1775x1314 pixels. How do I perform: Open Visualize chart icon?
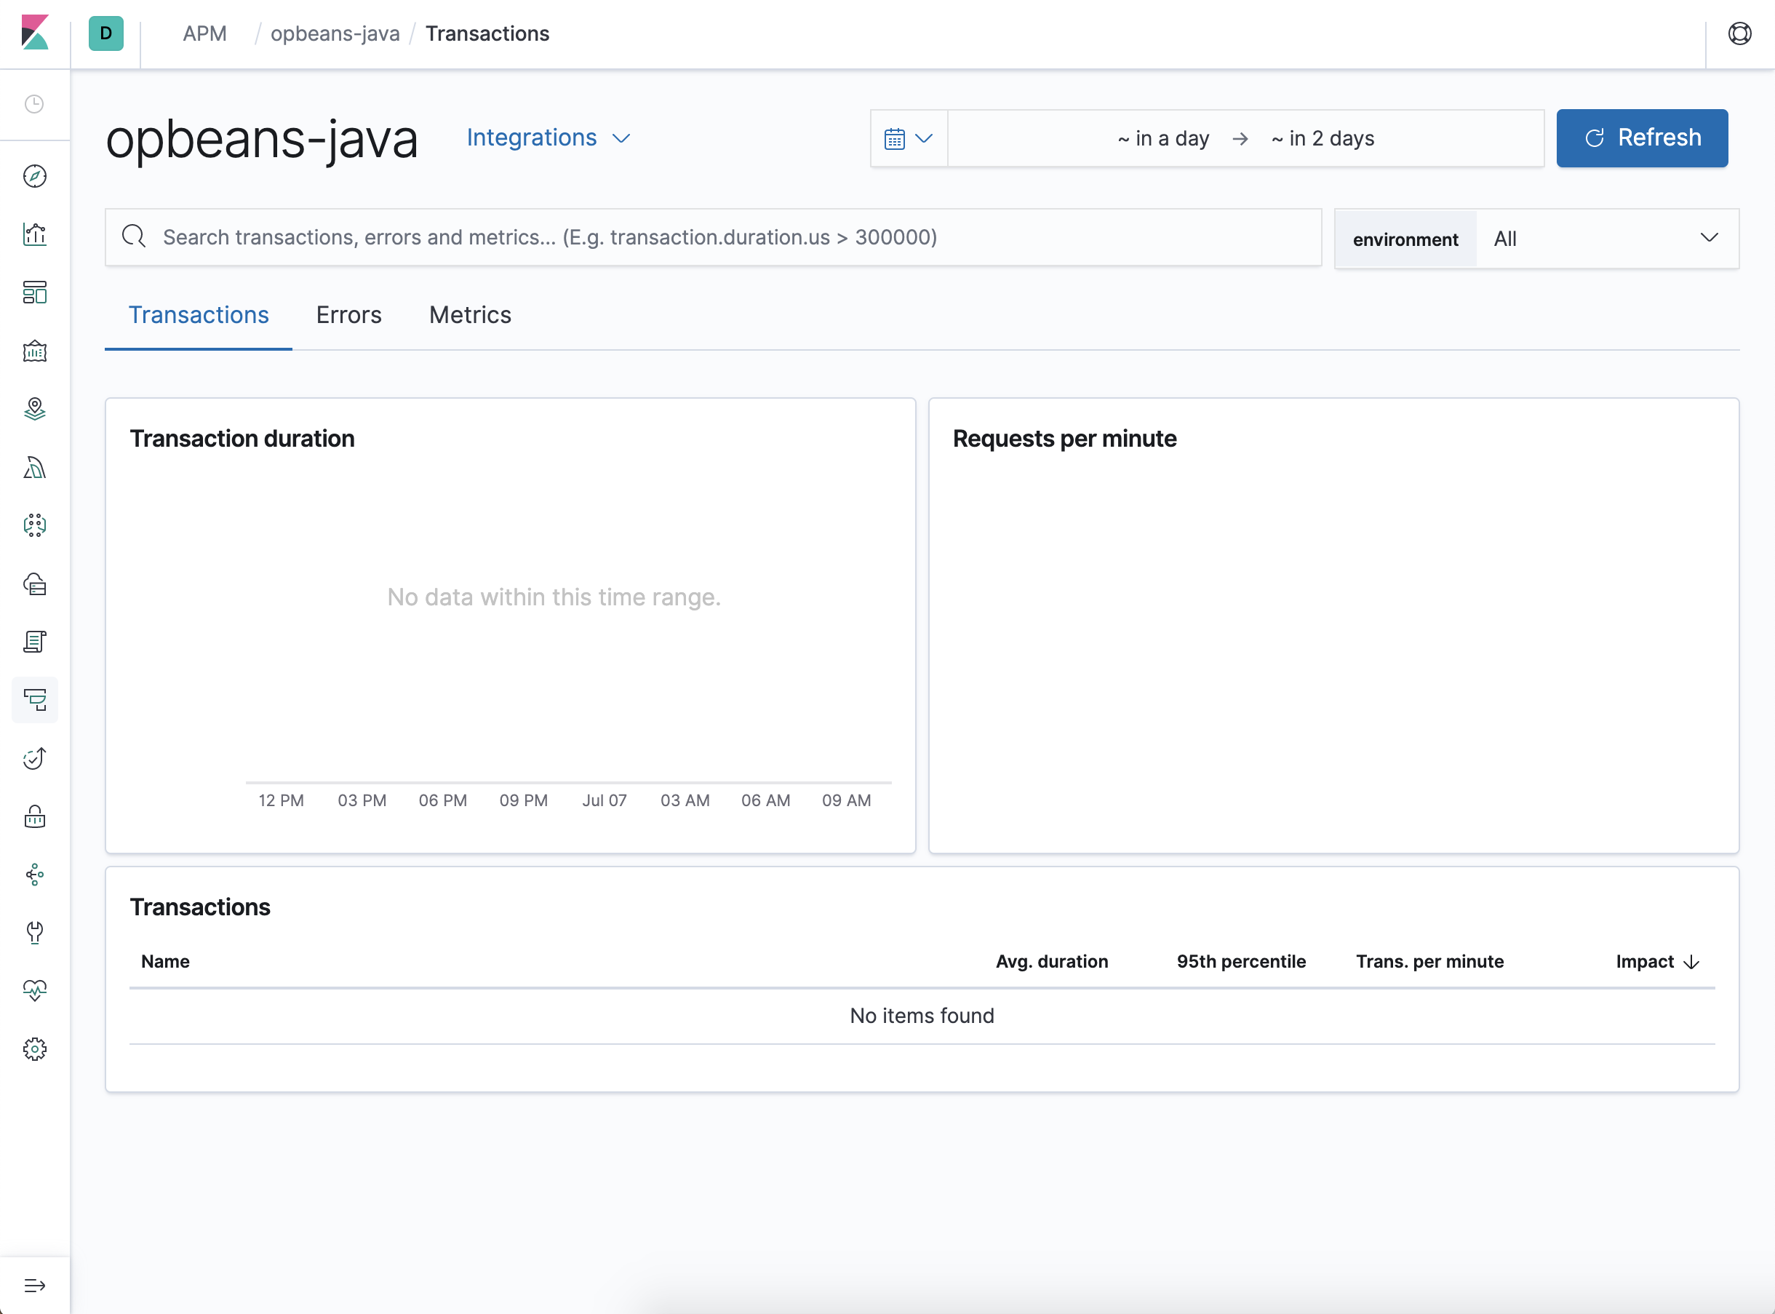point(35,234)
